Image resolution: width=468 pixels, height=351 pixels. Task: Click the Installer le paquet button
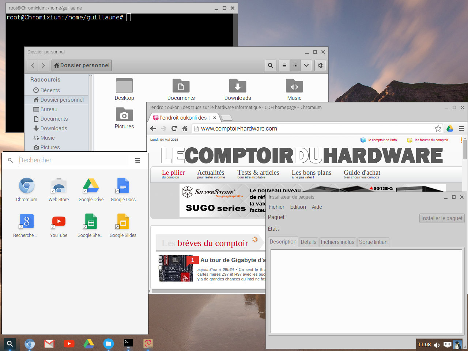[442, 218]
